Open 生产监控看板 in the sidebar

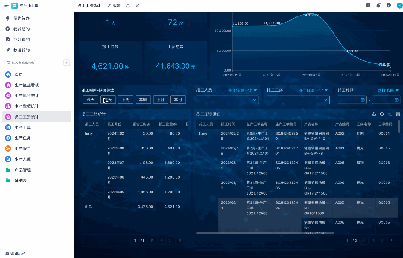point(27,85)
